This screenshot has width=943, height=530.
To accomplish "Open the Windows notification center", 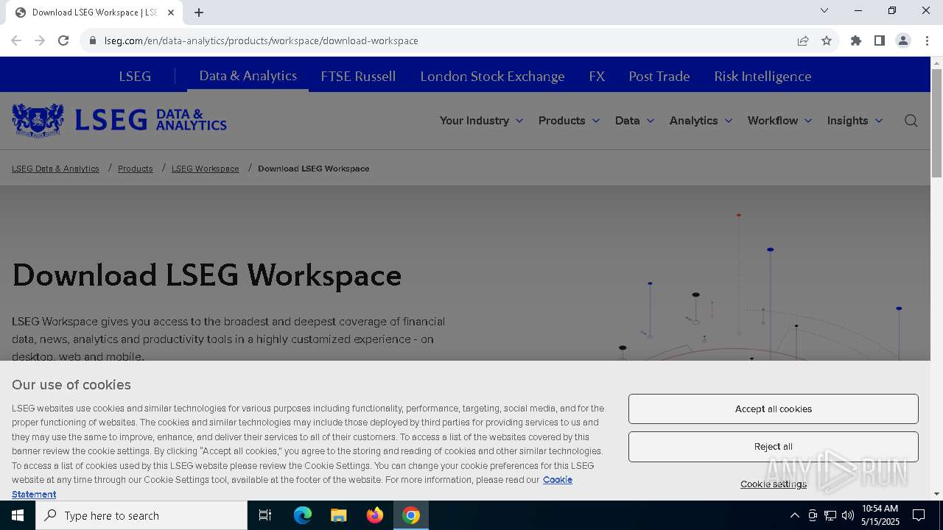I will click(919, 515).
